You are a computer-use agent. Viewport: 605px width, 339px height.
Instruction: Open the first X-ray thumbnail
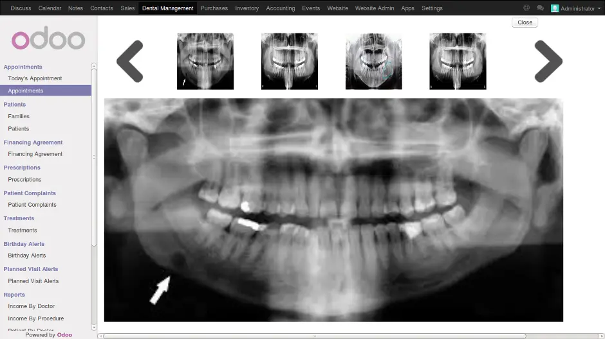[x=205, y=61]
